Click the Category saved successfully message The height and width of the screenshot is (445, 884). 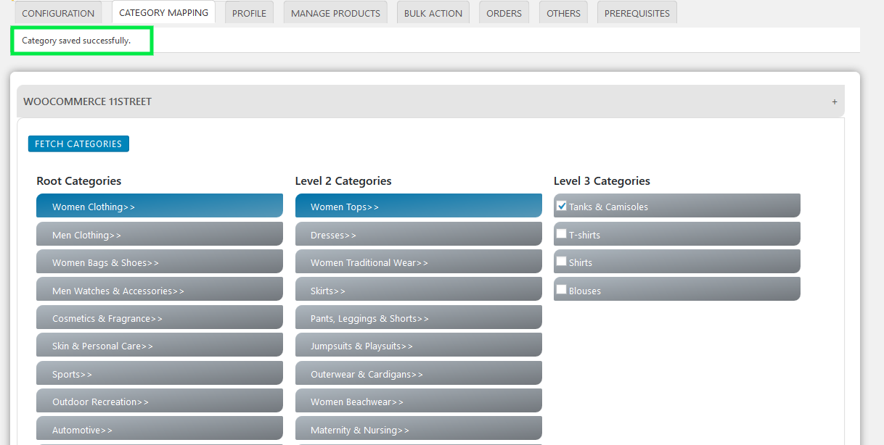76,41
